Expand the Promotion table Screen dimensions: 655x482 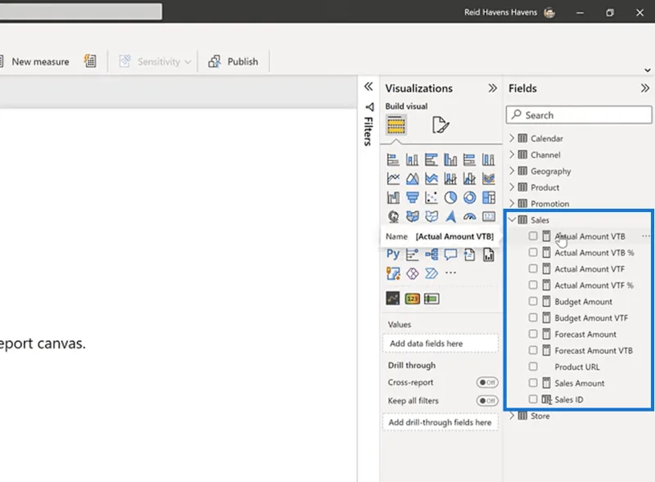[x=512, y=204]
